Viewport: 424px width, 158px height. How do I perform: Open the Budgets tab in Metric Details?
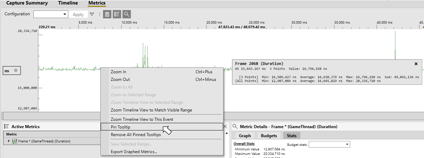pyautogui.click(x=269, y=136)
